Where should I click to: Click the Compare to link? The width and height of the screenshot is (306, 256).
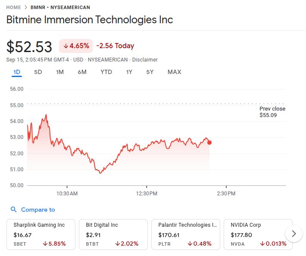coord(38,210)
